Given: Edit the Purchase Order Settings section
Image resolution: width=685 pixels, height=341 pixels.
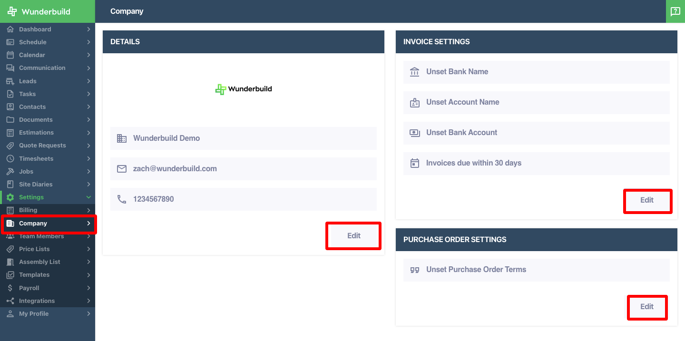Looking at the screenshot, I should [x=647, y=307].
